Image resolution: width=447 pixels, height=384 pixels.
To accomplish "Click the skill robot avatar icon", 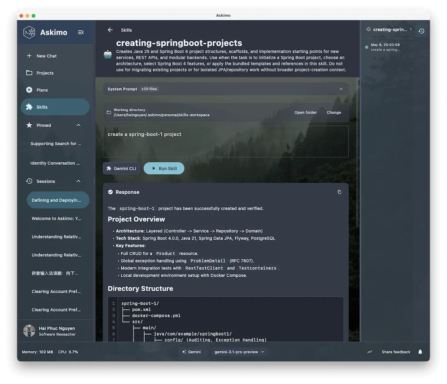I will click(108, 54).
